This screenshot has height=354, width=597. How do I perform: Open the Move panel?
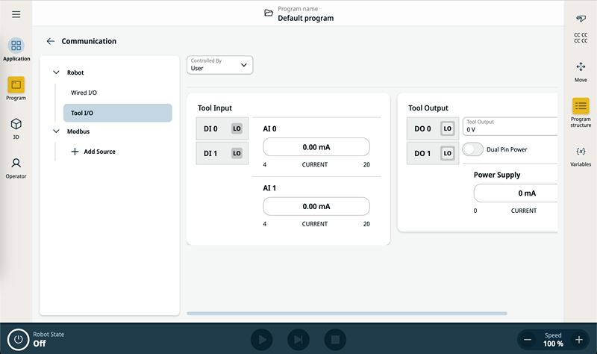click(x=581, y=71)
